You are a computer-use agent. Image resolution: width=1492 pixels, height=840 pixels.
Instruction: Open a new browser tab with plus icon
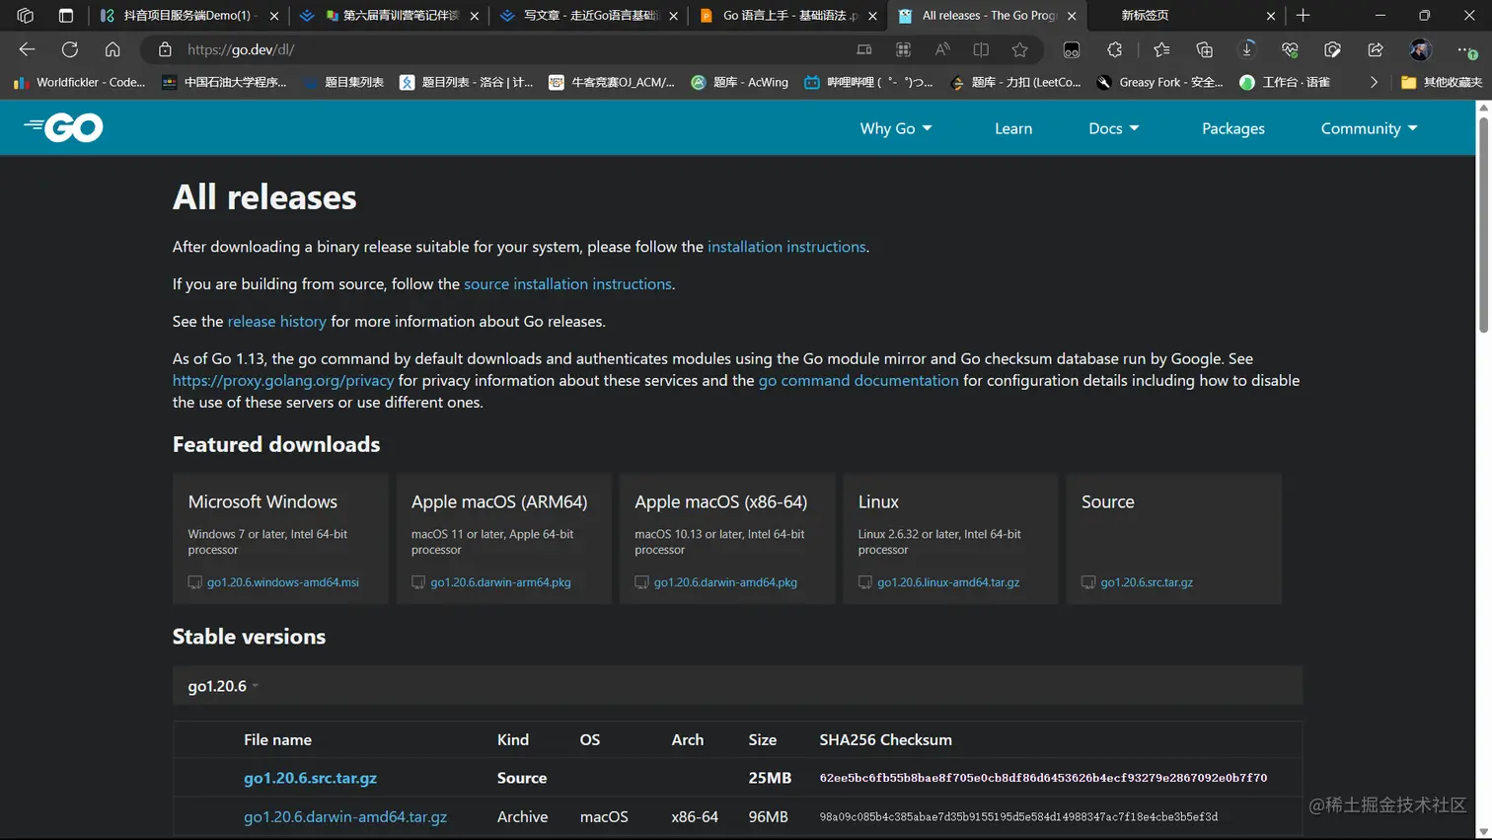pyautogui.click(x=1303, y=16)
